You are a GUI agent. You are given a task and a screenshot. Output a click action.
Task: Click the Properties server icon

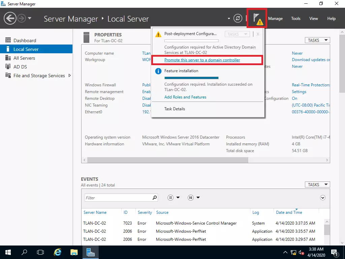point(87,37)
